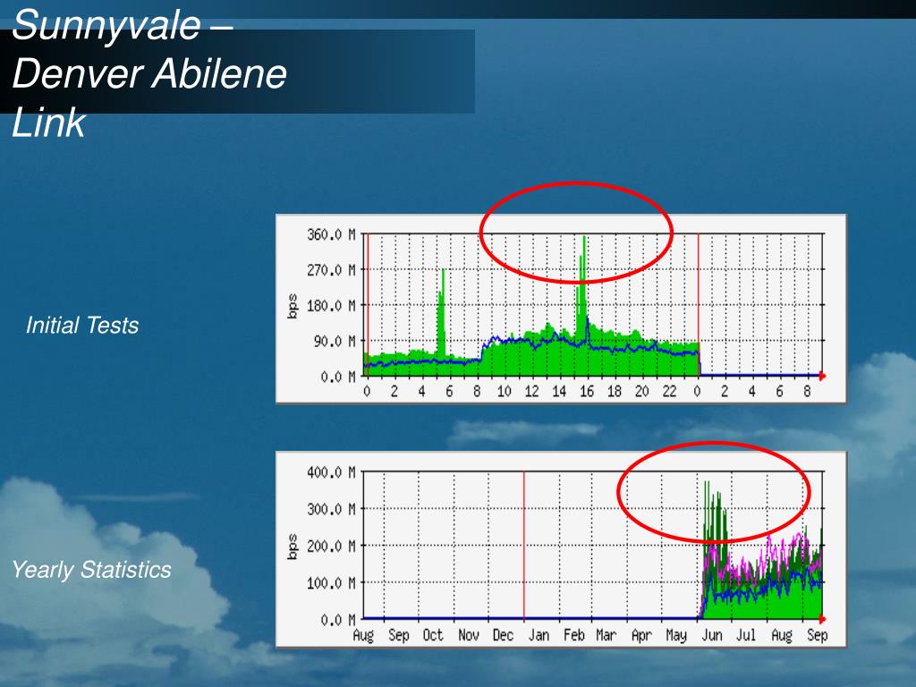This screenshot has height=687, width=916.
Task: Open the Initial Tests daily traffic graph
Action: pos(561,309)
